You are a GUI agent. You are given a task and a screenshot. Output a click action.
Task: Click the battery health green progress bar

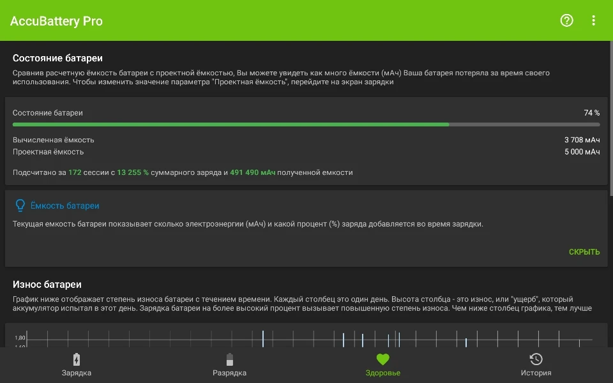tap(306, 124)
